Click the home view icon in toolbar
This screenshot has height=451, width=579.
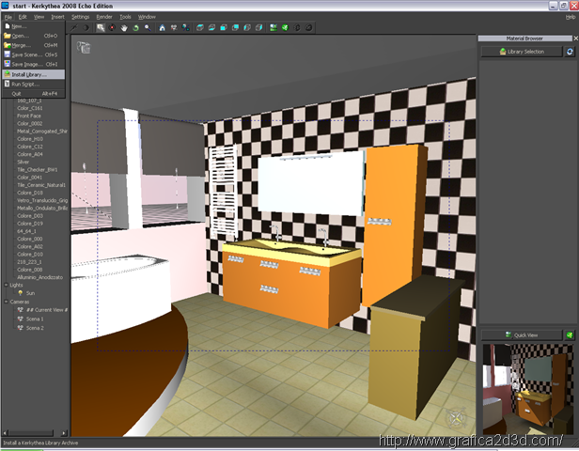[162, 27]
